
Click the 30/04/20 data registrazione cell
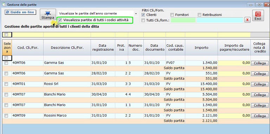(103, 95)
